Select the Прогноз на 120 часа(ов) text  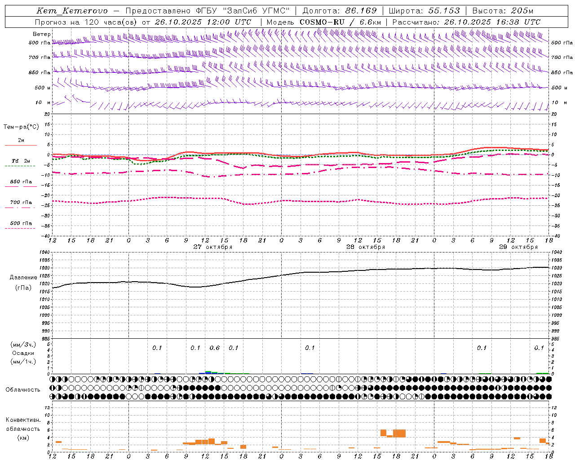click(x=86, y=22)
